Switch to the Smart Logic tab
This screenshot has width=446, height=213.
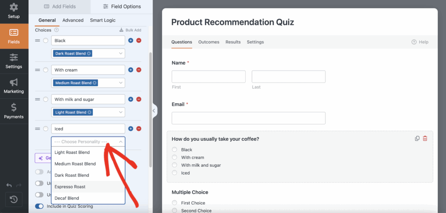[x=102, y=20]
